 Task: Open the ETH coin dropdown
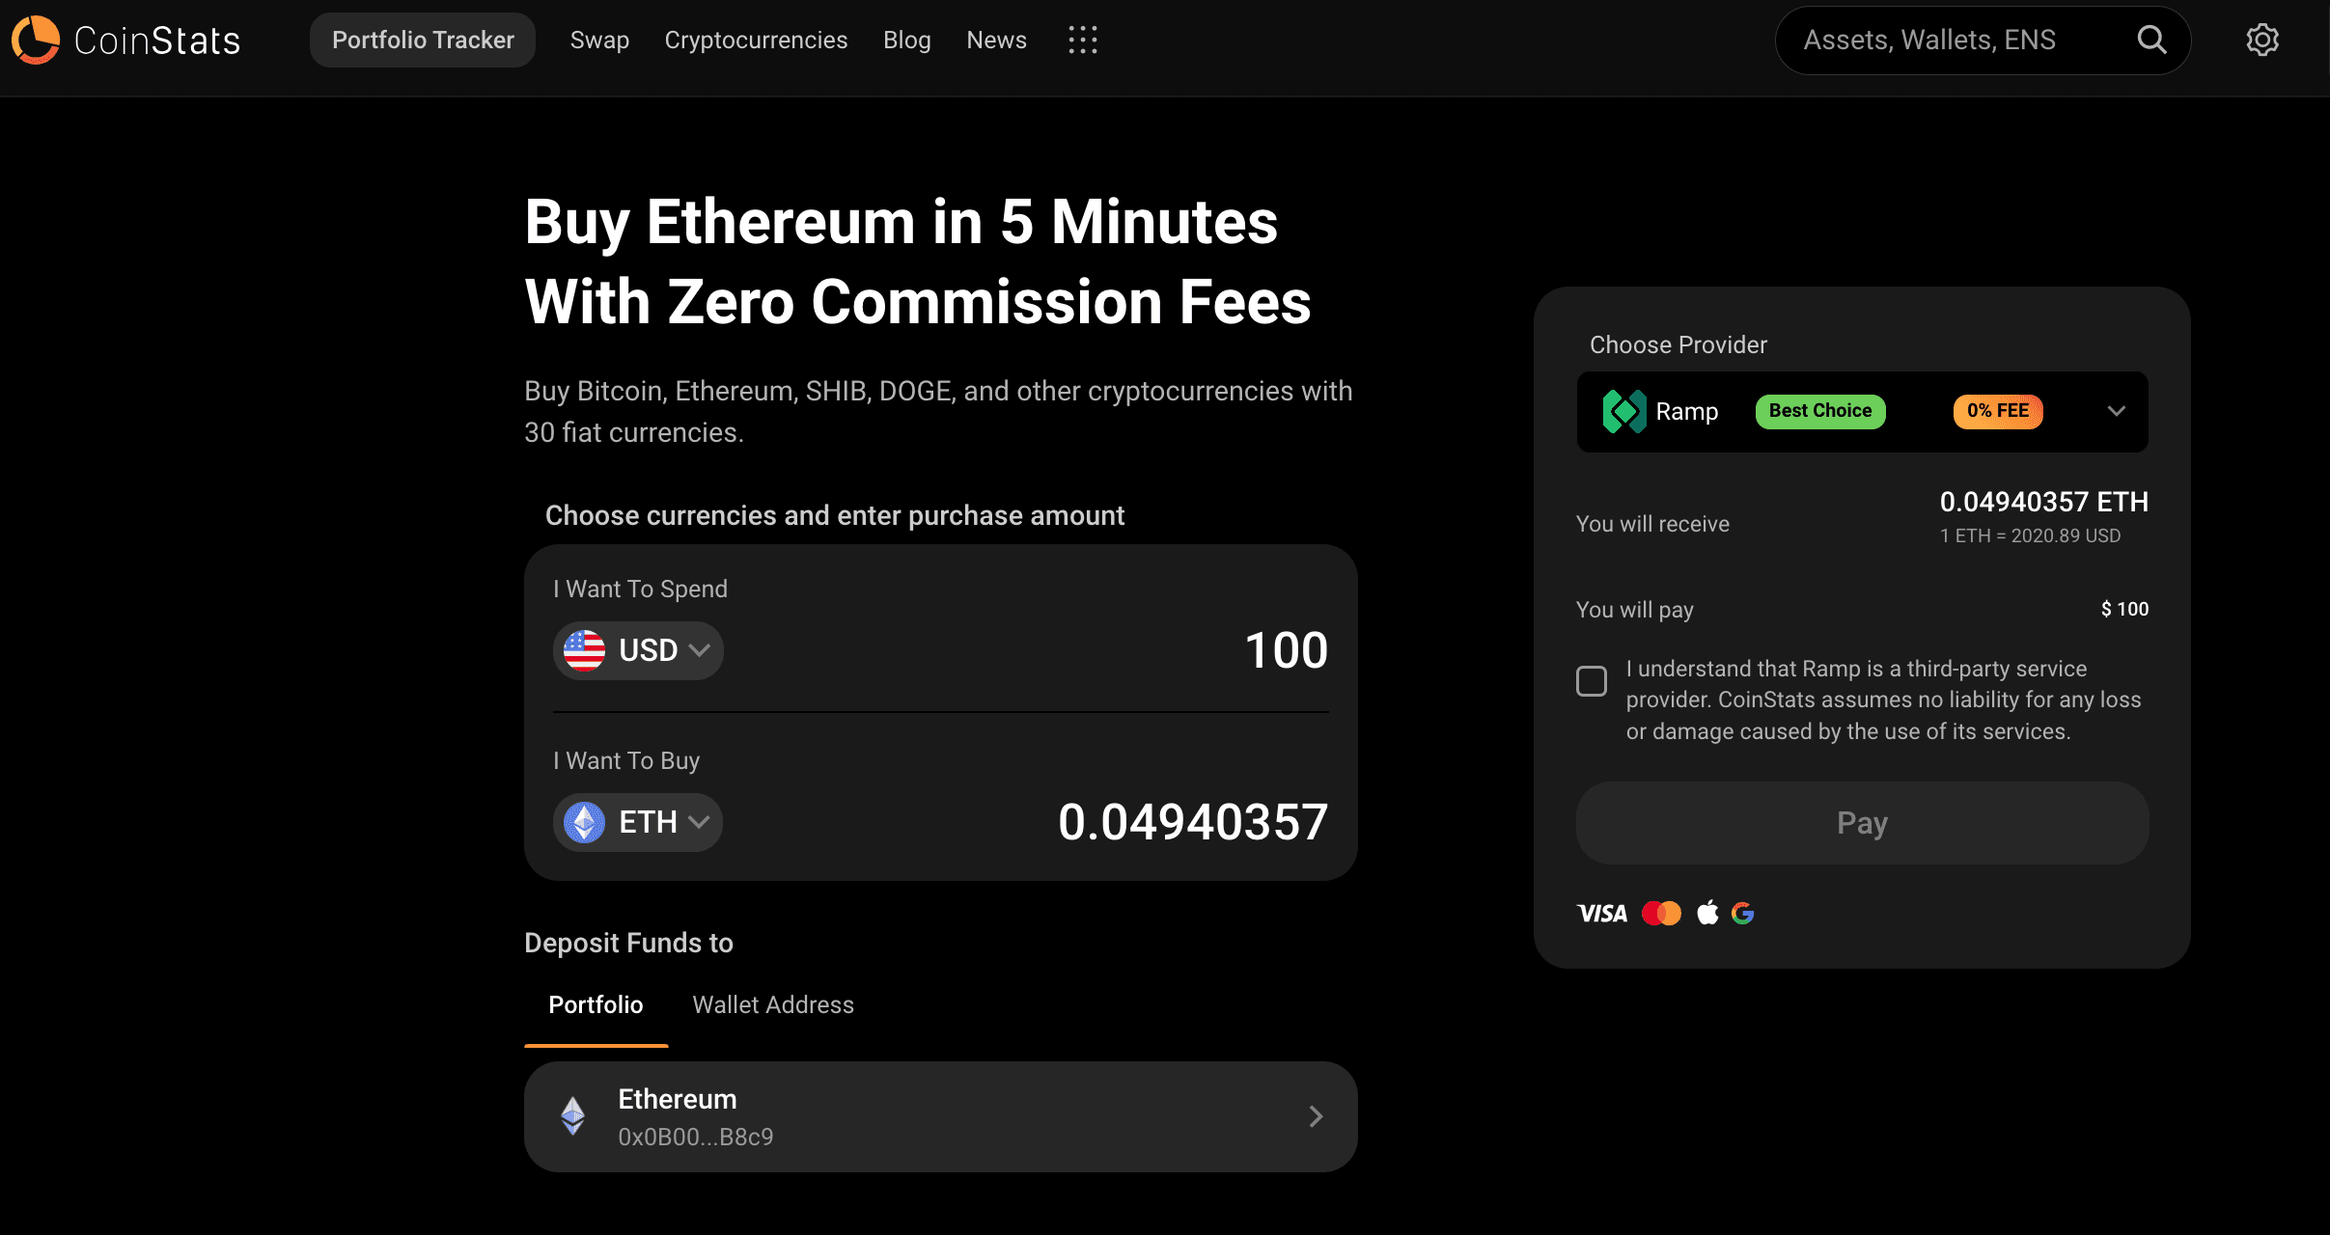pos(638,822)
